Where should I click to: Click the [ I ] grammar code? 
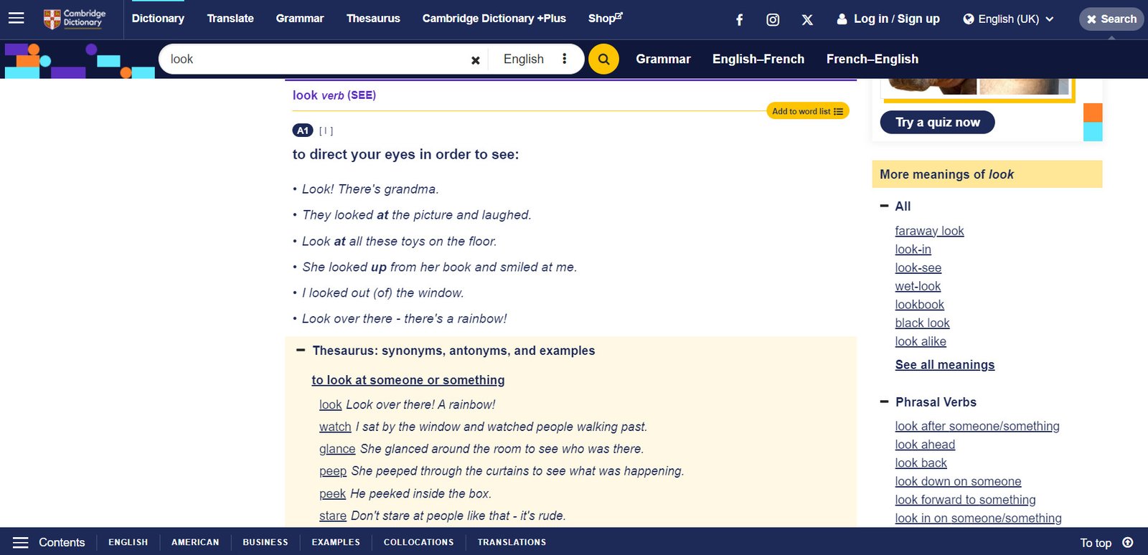326,131
